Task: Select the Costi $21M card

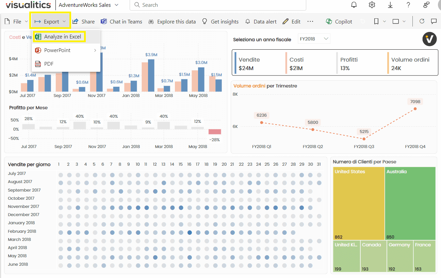Action: 310,64
